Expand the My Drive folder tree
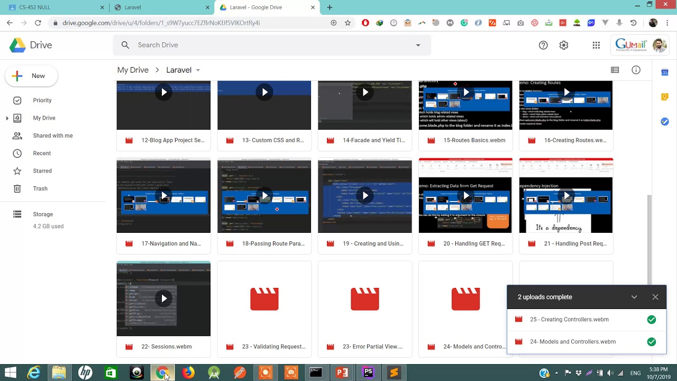677x381 pixels. pyautogui.click(x=7, y=118)
